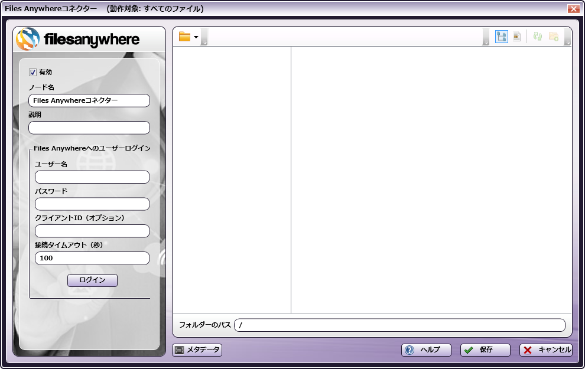Click the クライアントID (オプション) field

click(92, 231)
